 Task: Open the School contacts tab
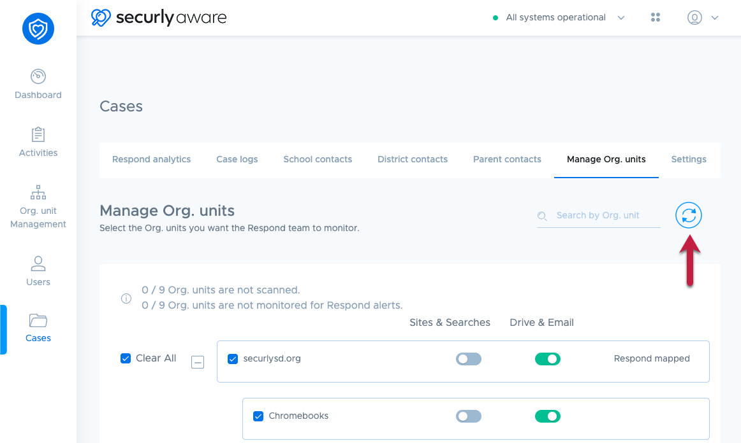coord(318,160)
